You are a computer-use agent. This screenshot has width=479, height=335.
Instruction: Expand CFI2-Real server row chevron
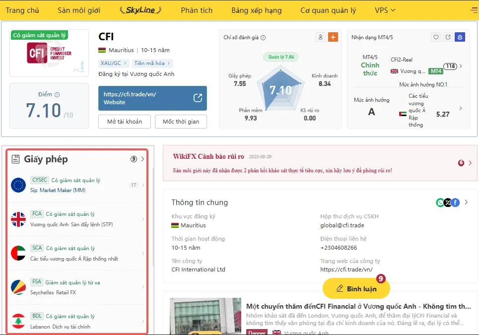coord(460,67)
